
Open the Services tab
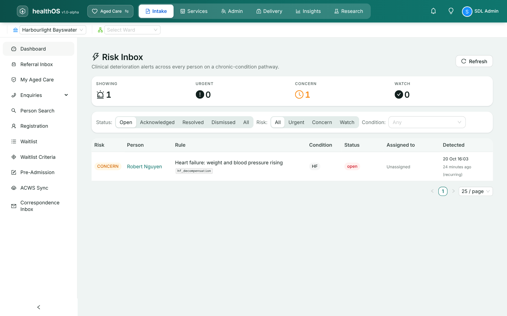(194, 11)
